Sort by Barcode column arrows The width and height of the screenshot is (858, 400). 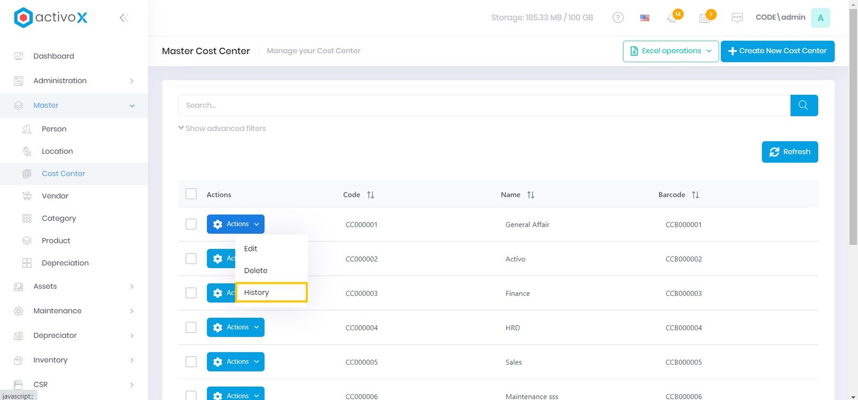pyautogui.click(x=695, y=195)
